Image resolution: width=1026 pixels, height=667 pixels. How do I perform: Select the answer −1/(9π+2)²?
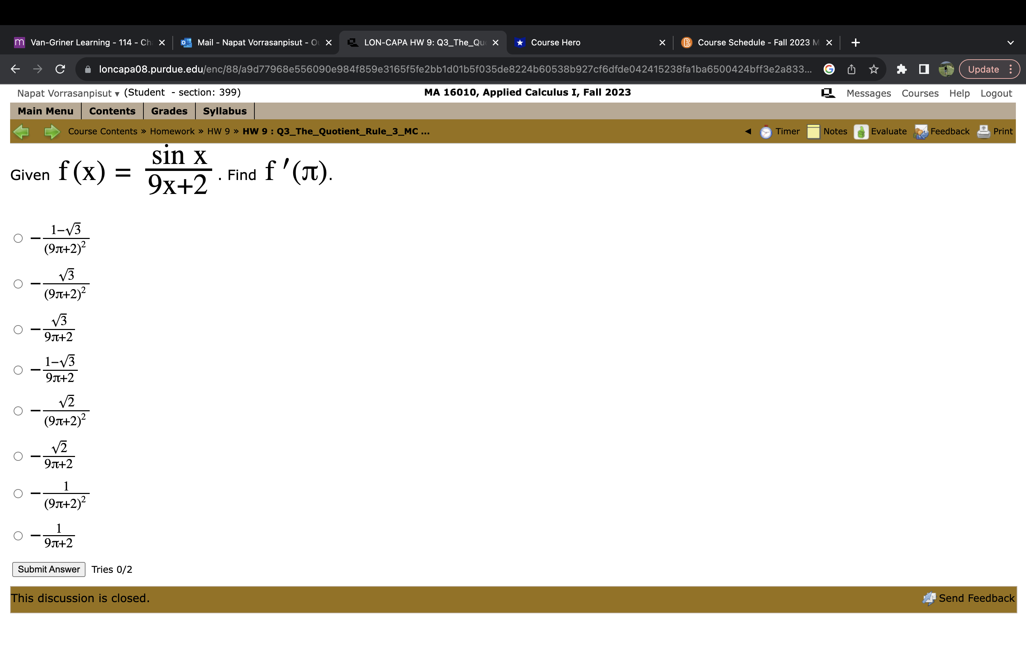[18, 494]
